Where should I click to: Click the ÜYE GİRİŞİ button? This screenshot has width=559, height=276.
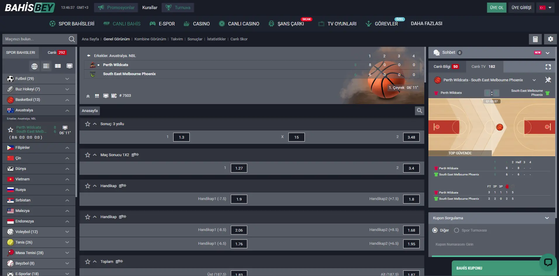tap(521, 8)
